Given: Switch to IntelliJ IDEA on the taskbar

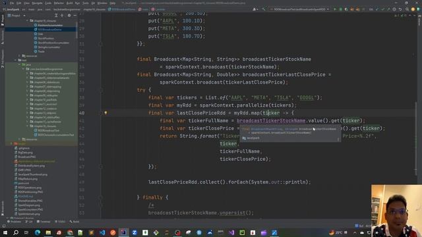Looking at the screenshot, I should tap(123, 232).
